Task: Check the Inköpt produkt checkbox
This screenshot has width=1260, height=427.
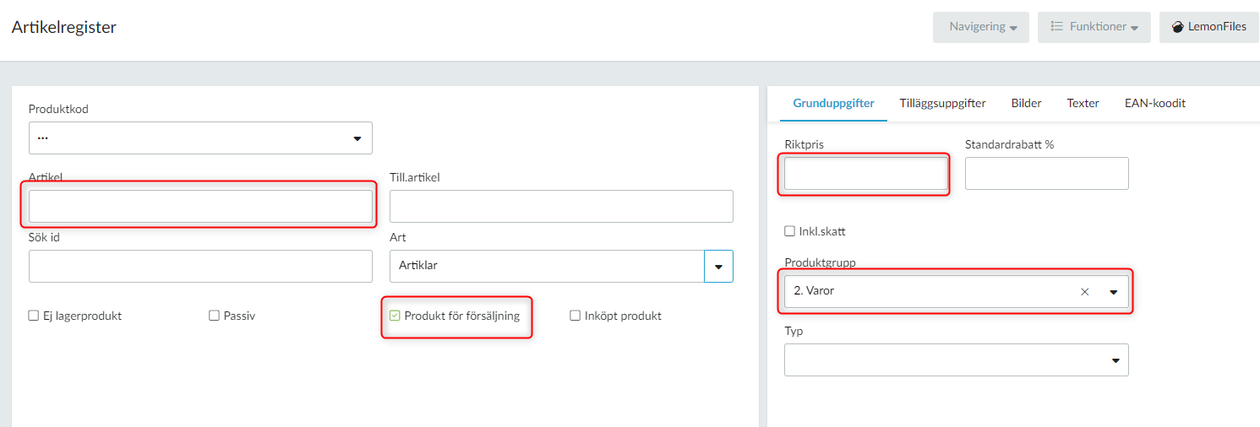Action: [575, 316]
